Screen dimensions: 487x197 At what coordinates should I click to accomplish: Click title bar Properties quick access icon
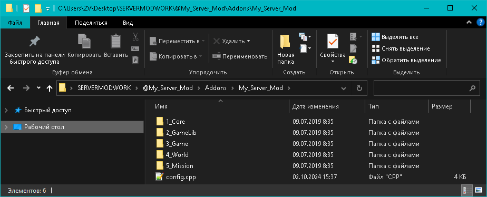pyautogui.click(x=26, y=8)
